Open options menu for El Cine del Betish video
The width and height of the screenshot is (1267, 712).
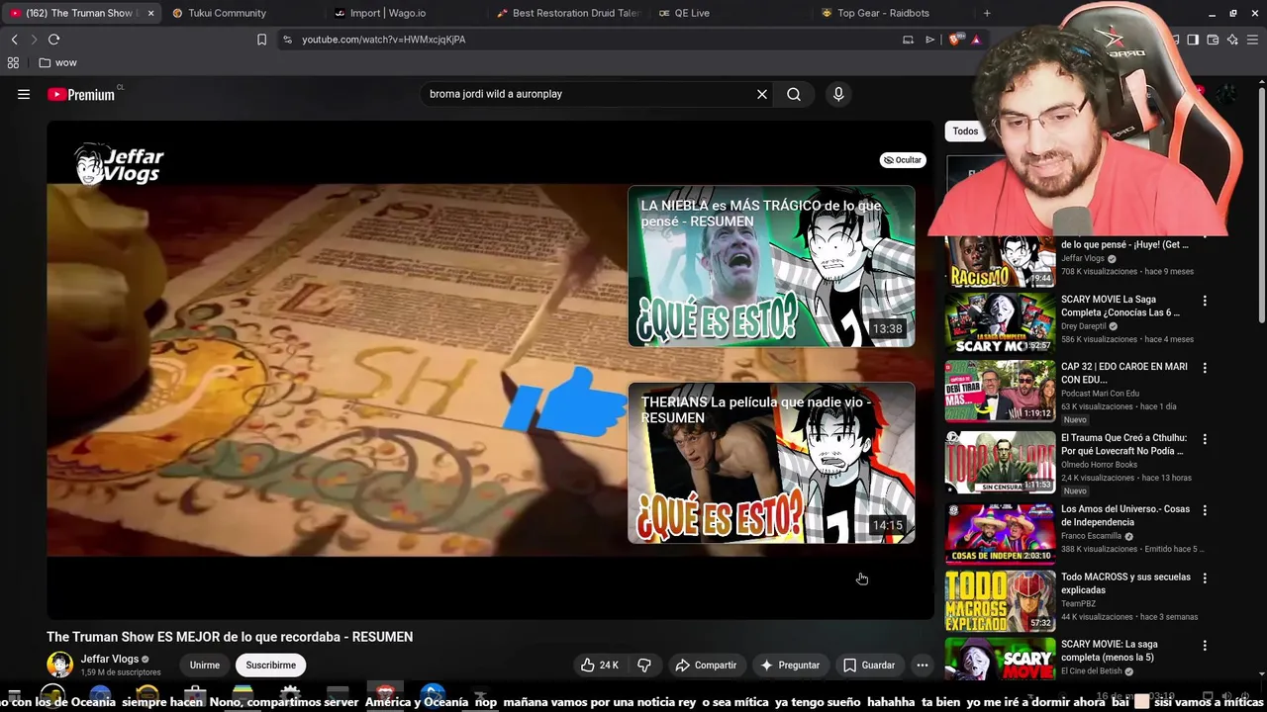click(1205, 646)
